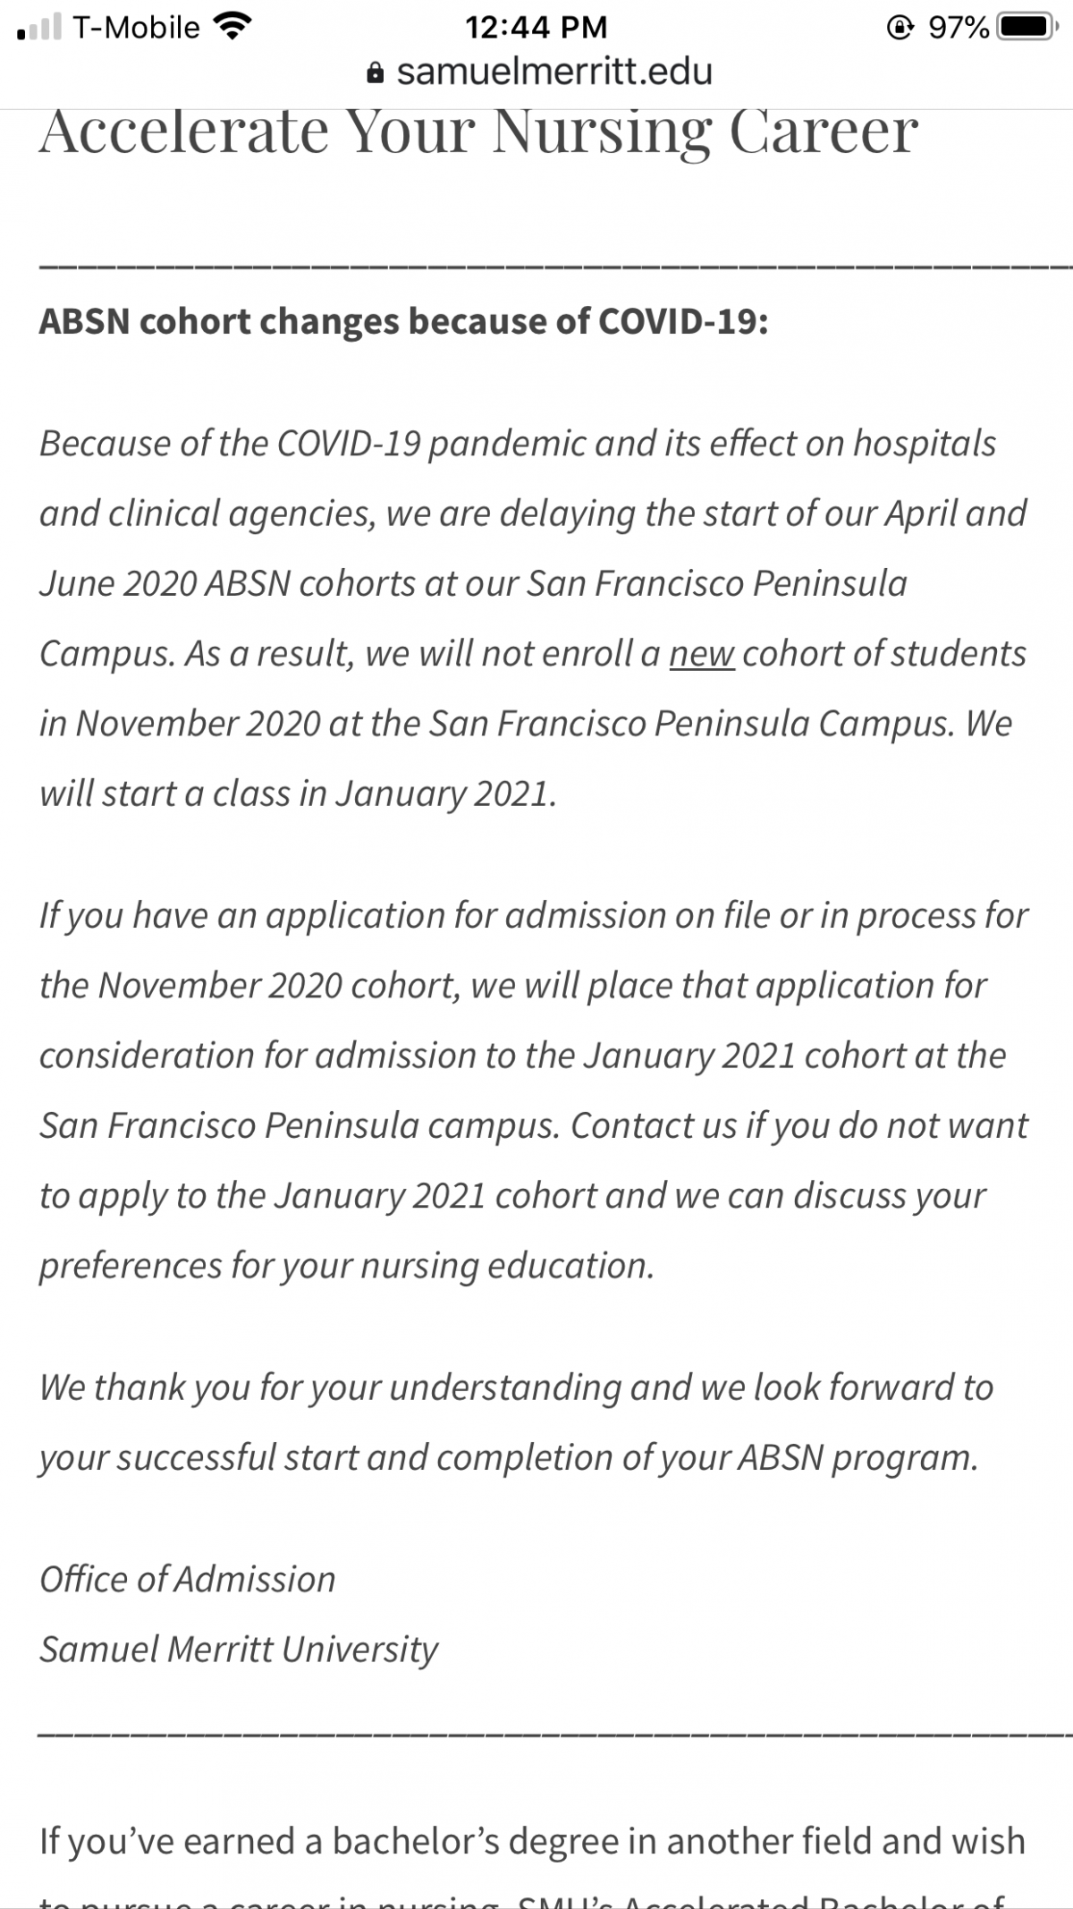1073x1909 pixels.
Task: Tap the ABSN cohort changes bold heading
Action: [403, 321]
